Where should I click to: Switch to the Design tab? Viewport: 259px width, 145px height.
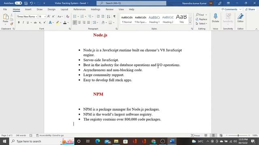point(51,9)
